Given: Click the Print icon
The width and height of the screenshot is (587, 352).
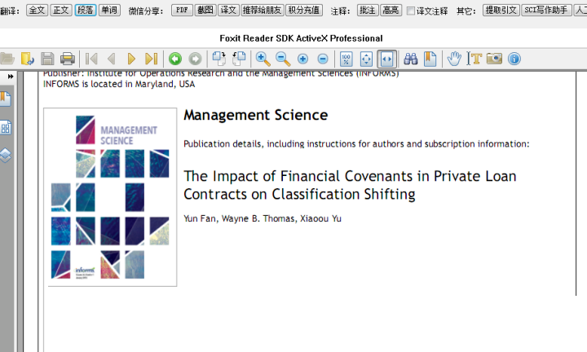Looking at the screenshot, I should 68,59.
